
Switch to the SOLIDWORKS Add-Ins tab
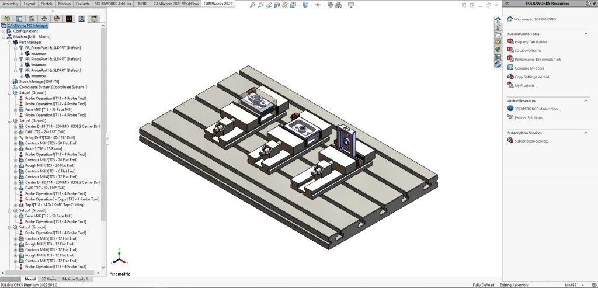[x=113, y=4]
